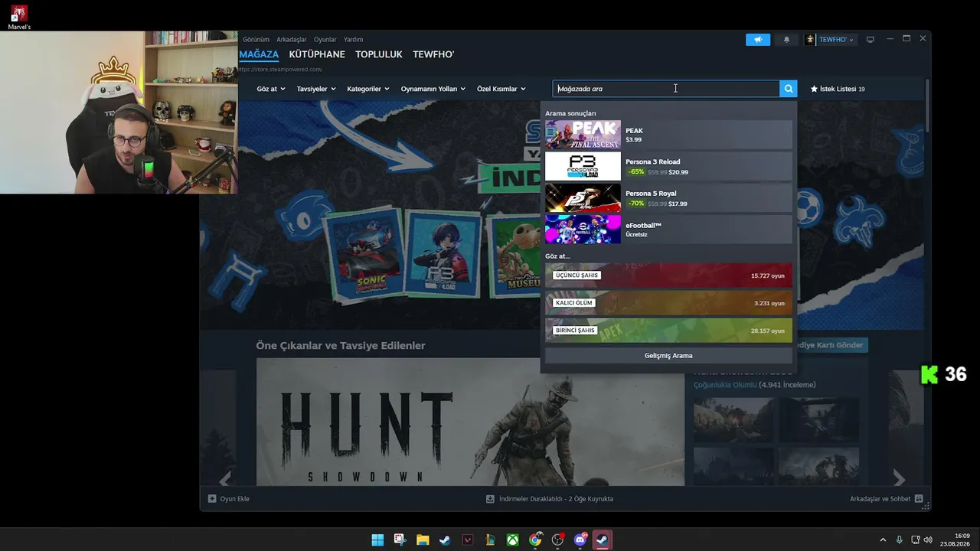
Task: Open the volume tray icon
Action: [928, 540]
